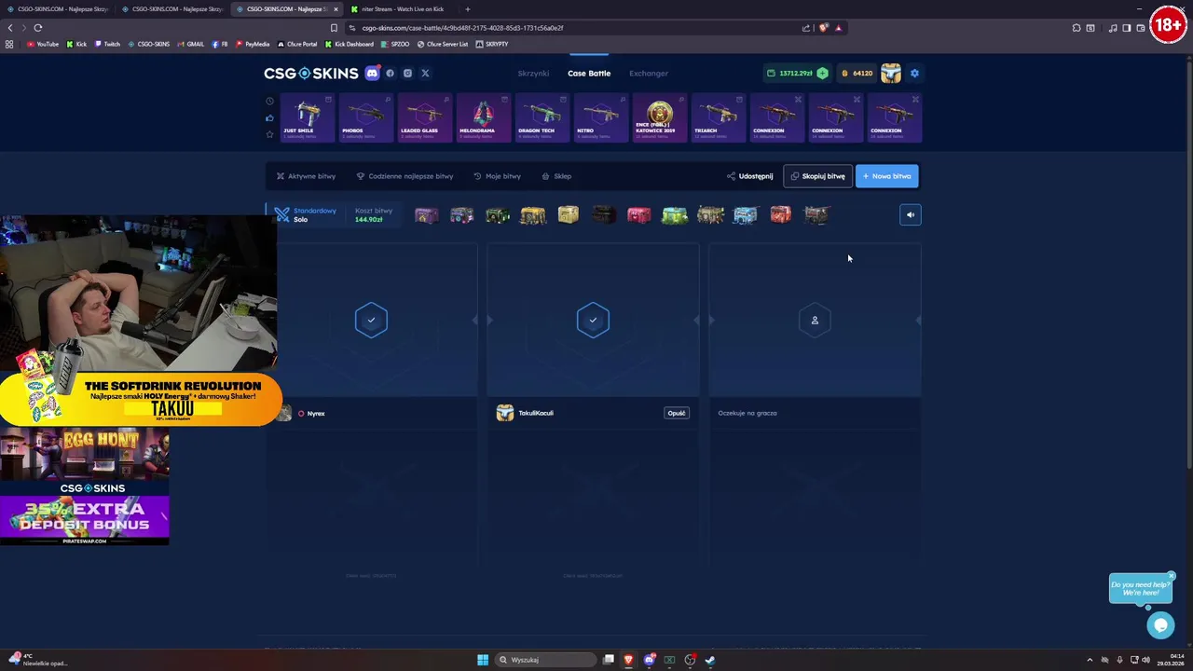Click the Brave shields icon

[x=823, y=28]
